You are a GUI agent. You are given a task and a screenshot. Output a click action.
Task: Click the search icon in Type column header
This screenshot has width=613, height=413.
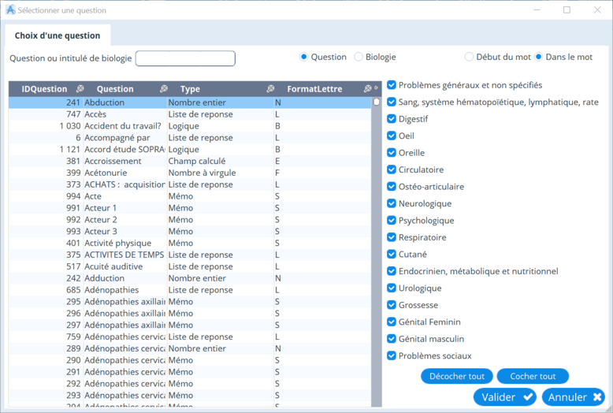click(x=270, y=89)
